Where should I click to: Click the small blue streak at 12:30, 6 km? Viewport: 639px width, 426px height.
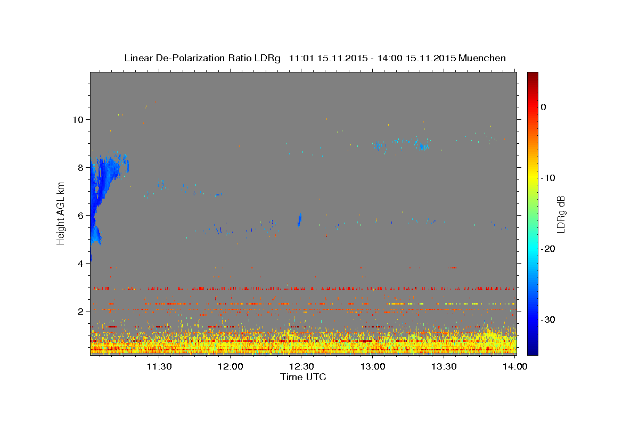[299, 219]
